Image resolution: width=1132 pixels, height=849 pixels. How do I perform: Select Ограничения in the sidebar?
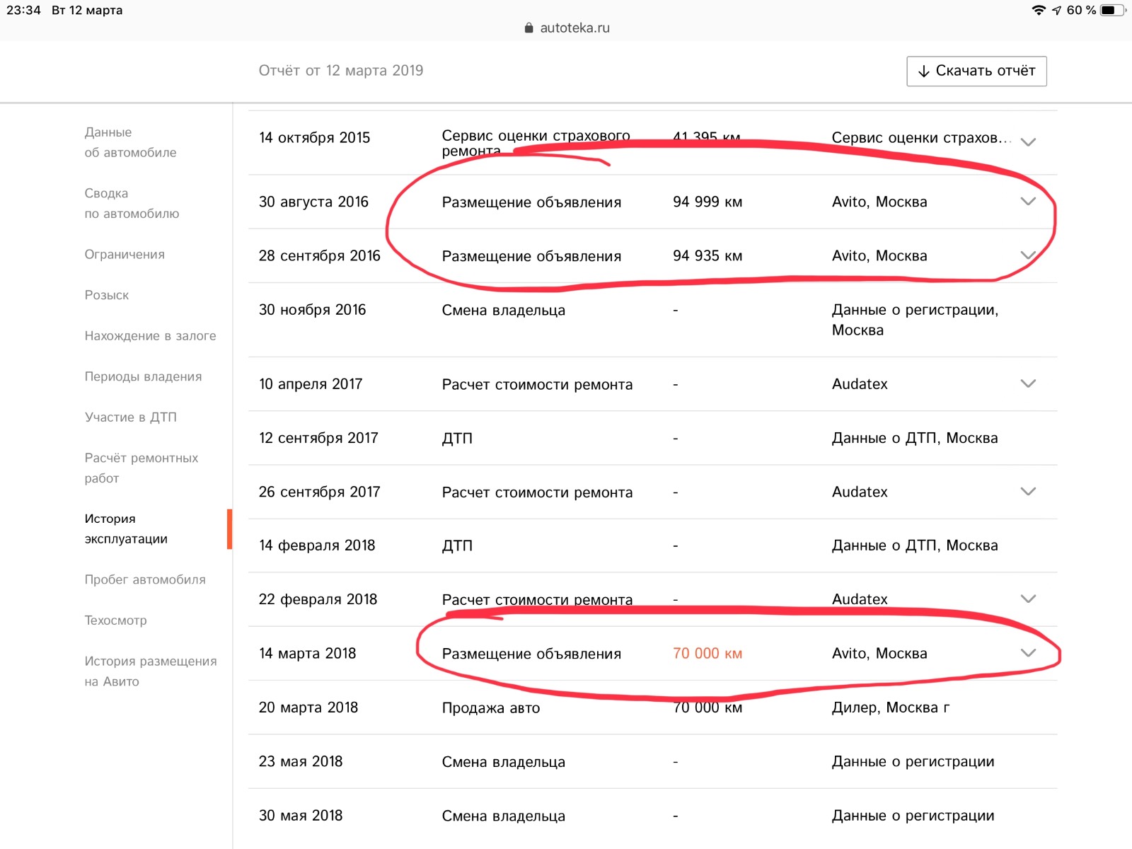click(125, 254)
